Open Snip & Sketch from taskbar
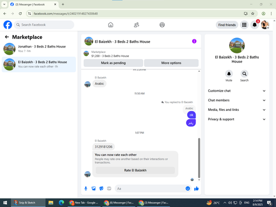The image size is (276, 207). click(28, 203)
